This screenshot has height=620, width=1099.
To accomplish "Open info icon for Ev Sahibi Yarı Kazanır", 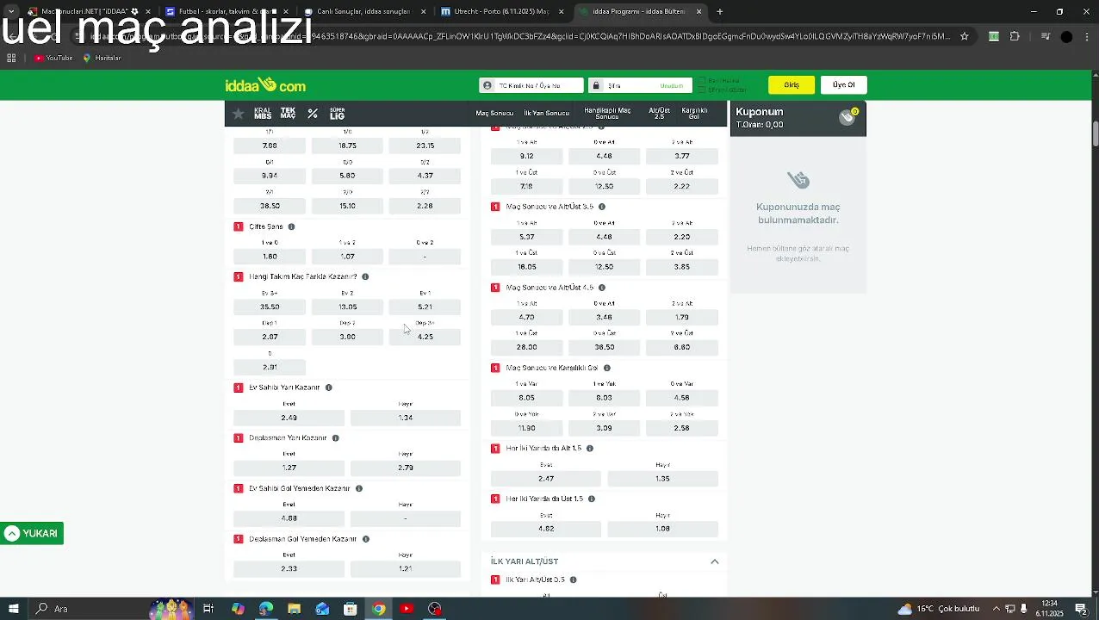I will point(328,387).
